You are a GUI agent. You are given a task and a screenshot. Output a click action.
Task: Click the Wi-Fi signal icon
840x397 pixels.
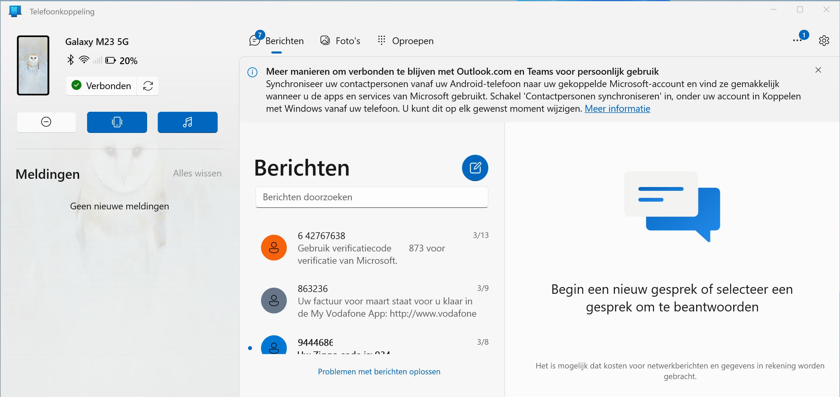coord(84,60)
